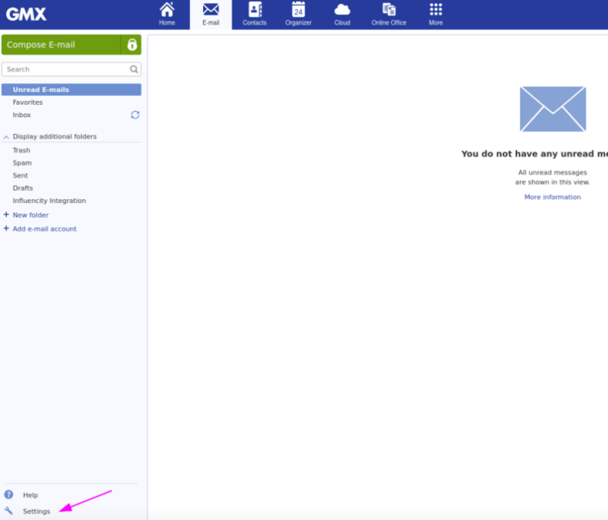Click the Search input field
This screenshot has width=608, height=520.
click(66, 69)
